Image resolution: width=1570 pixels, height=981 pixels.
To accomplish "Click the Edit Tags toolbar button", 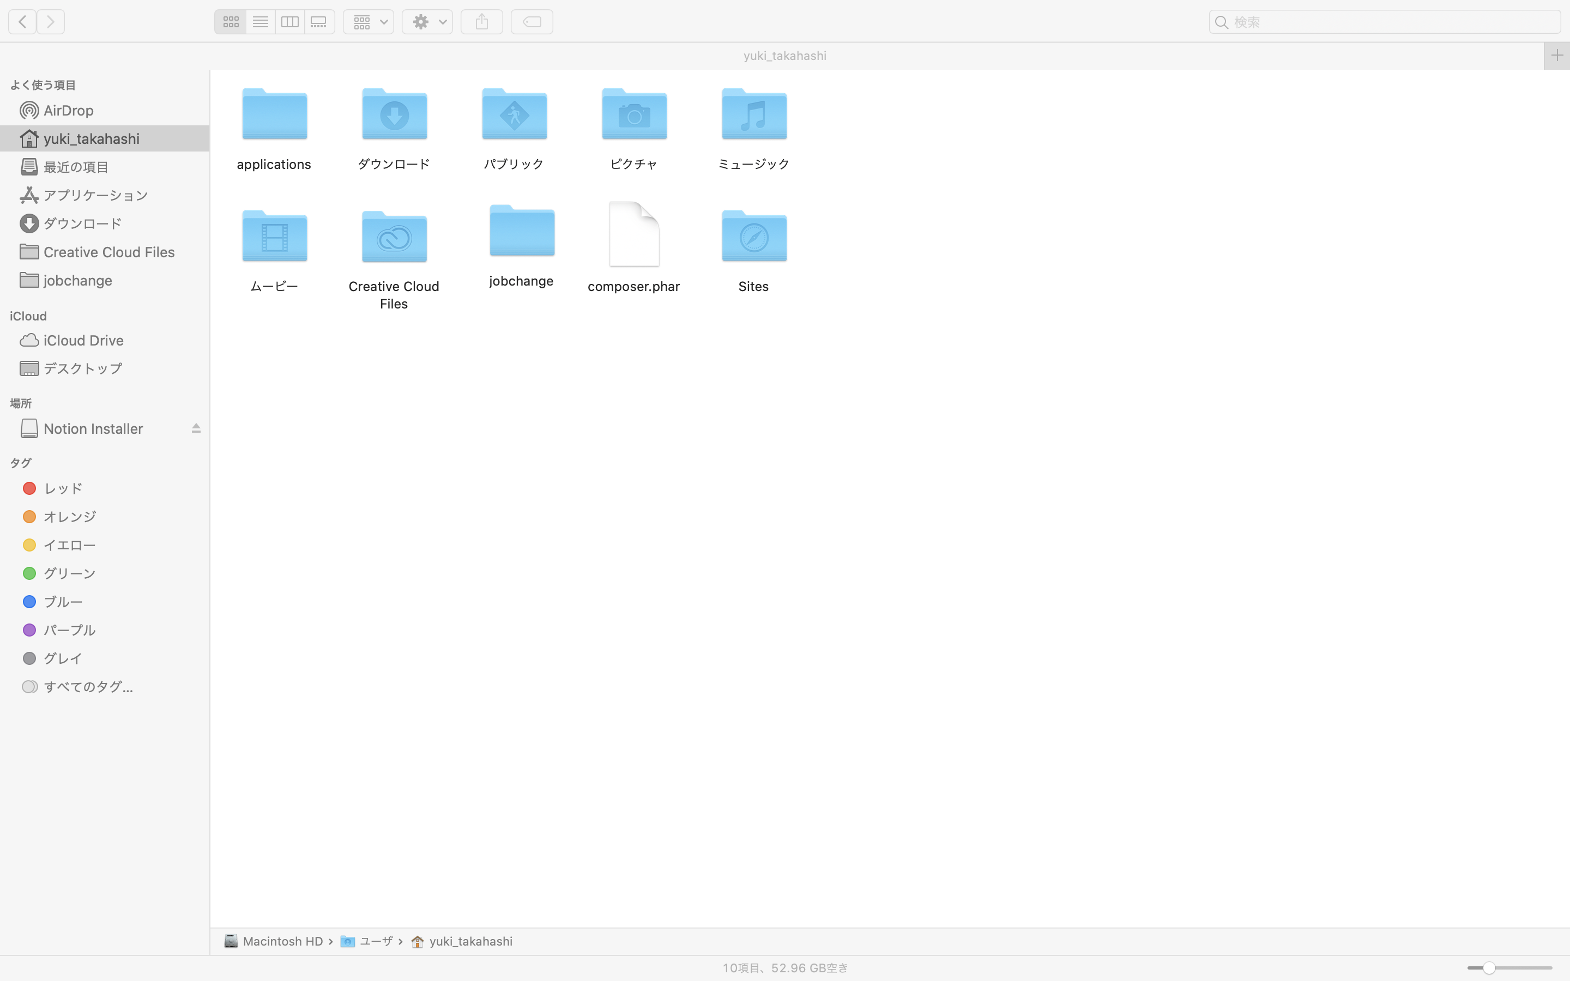I will point(532,21).
